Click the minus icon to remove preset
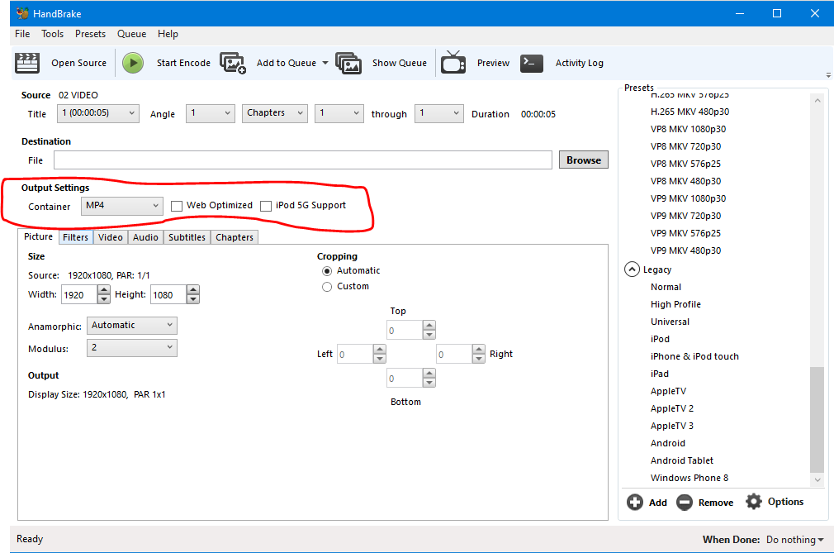Image resolution: width=834 pixels, height=553 pixels. (x=685, y=502)
